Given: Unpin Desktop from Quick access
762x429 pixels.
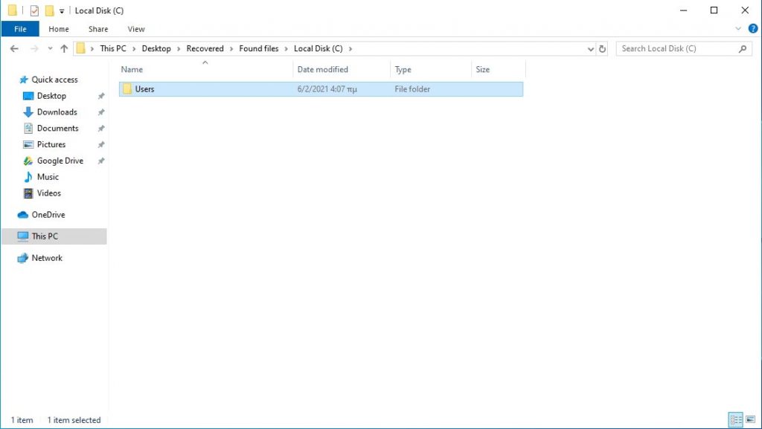Looking at the screenshot, I should (101, 96).
